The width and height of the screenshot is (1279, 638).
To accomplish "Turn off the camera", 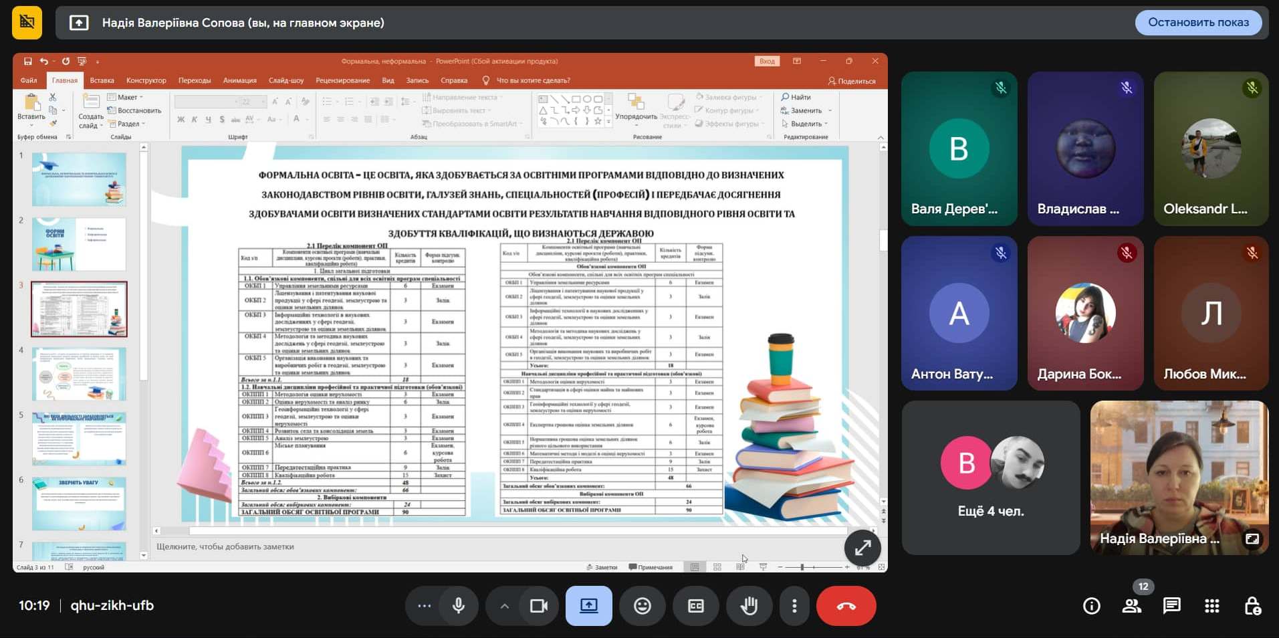I will pyautogui.click(x=538, y=606).
